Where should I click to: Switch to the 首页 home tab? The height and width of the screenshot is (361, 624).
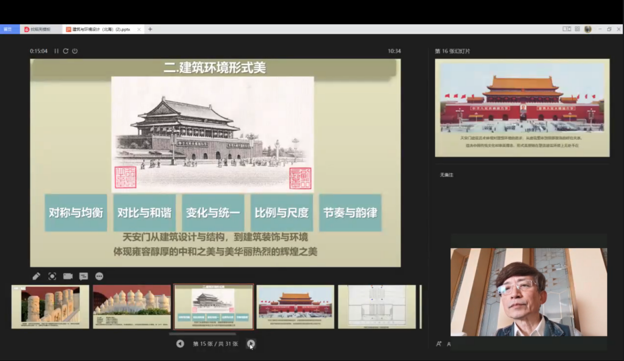pyautogui.click(x=8, y=29)
